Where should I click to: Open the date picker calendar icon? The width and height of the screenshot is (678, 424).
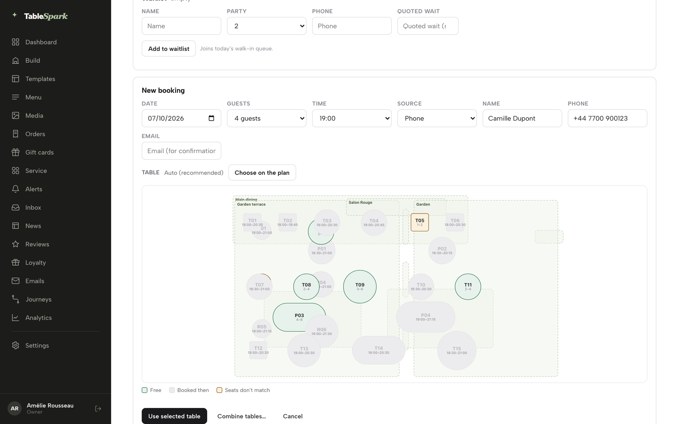(211, 118)
